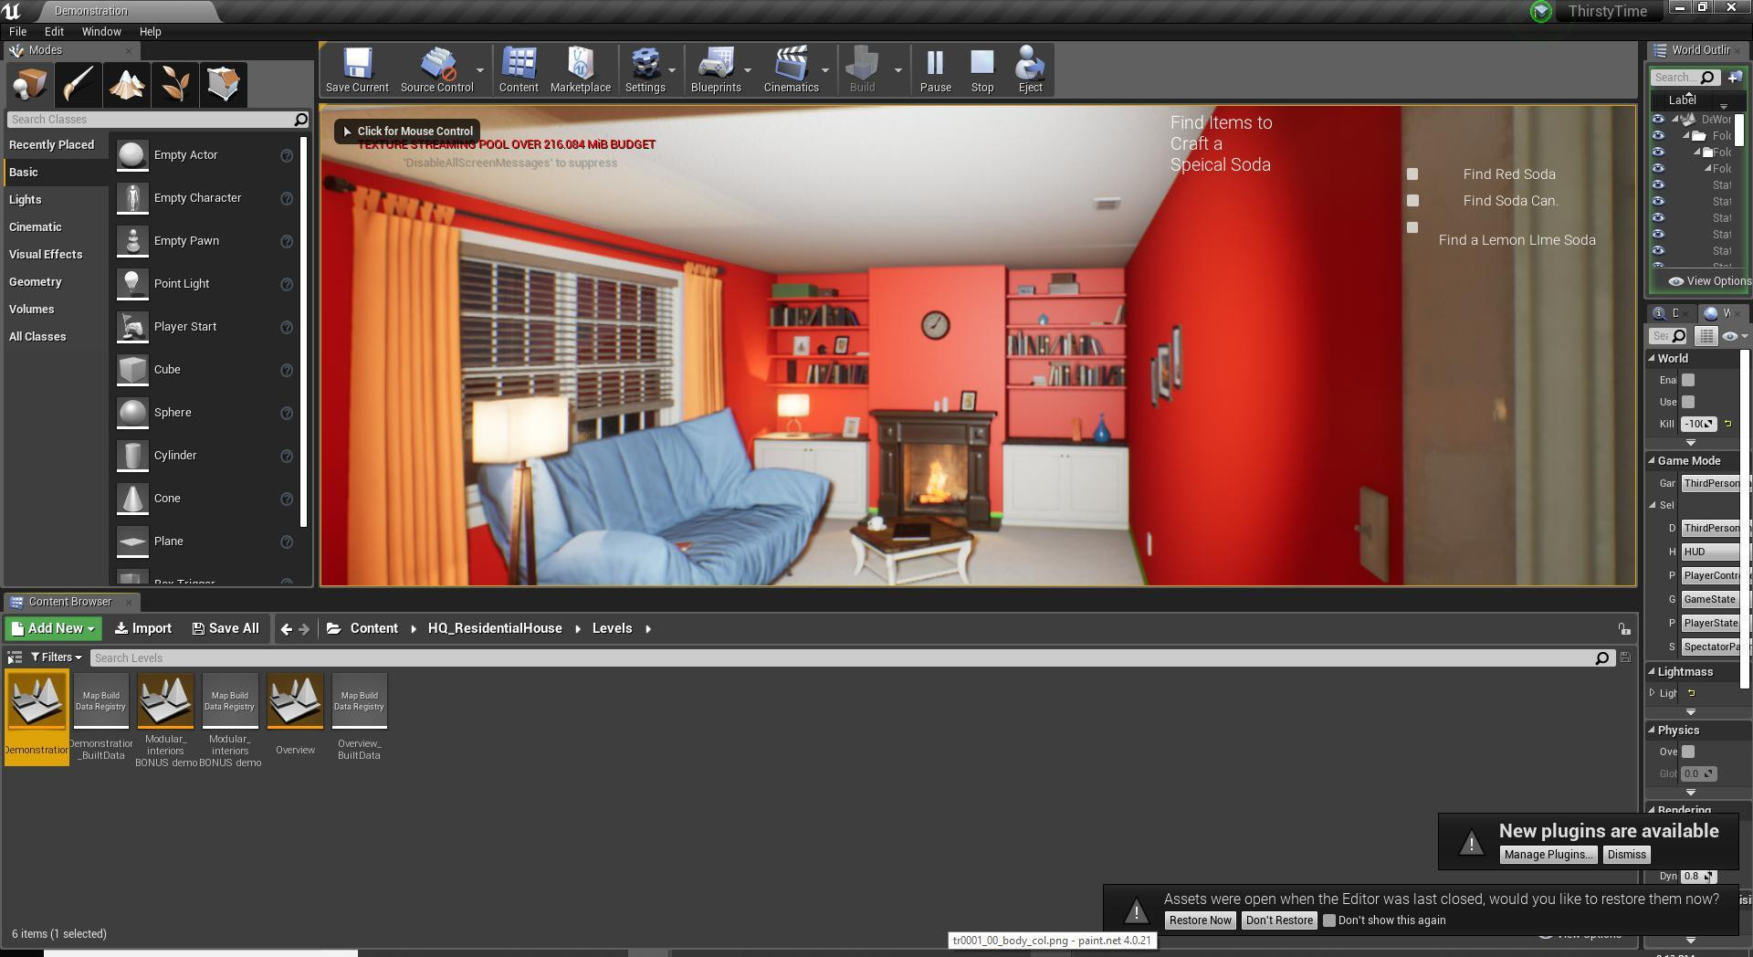This screenshot has width=1753, height=957.
Task: Select the Foliage mode icon
Action: [175, 84]
